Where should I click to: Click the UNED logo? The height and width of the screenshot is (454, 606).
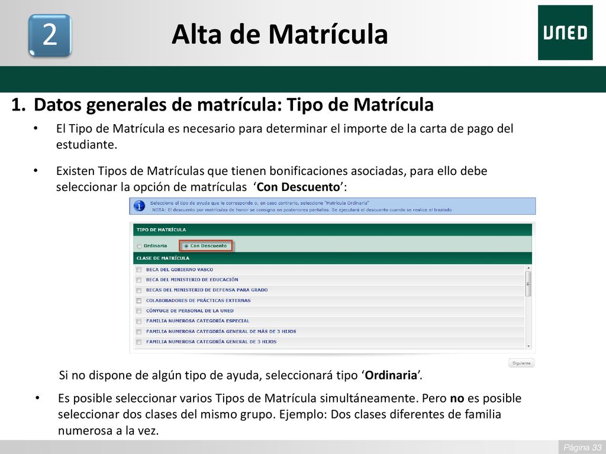[x=565, y=33]
